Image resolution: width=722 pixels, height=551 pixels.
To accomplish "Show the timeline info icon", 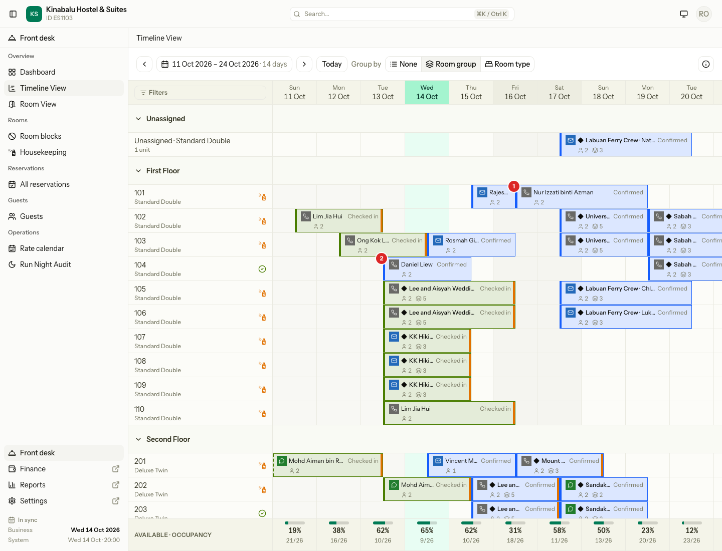I will point(706,64).
